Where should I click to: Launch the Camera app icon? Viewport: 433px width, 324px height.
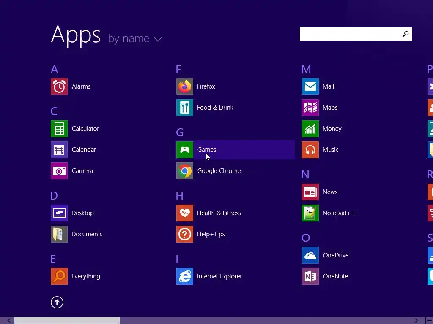click(59, 171)
